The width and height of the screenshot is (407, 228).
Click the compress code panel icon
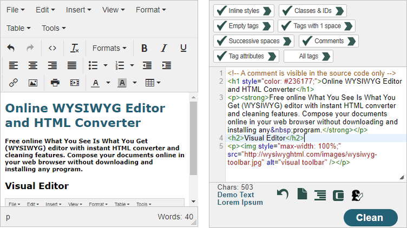click(338, 195)
